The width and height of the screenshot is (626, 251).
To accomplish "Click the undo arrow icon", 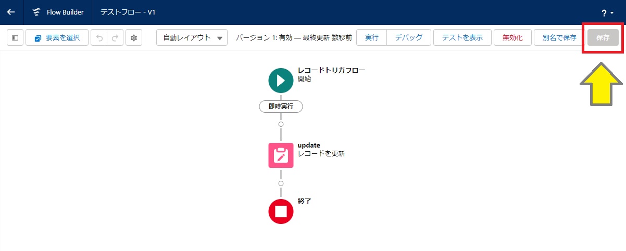I will pos(99,38).
